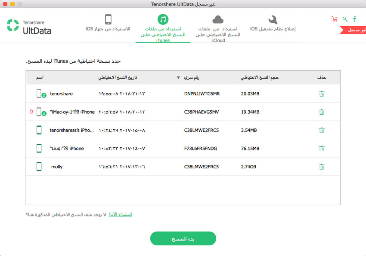Click the Delete column header

[x=322, y=78]
